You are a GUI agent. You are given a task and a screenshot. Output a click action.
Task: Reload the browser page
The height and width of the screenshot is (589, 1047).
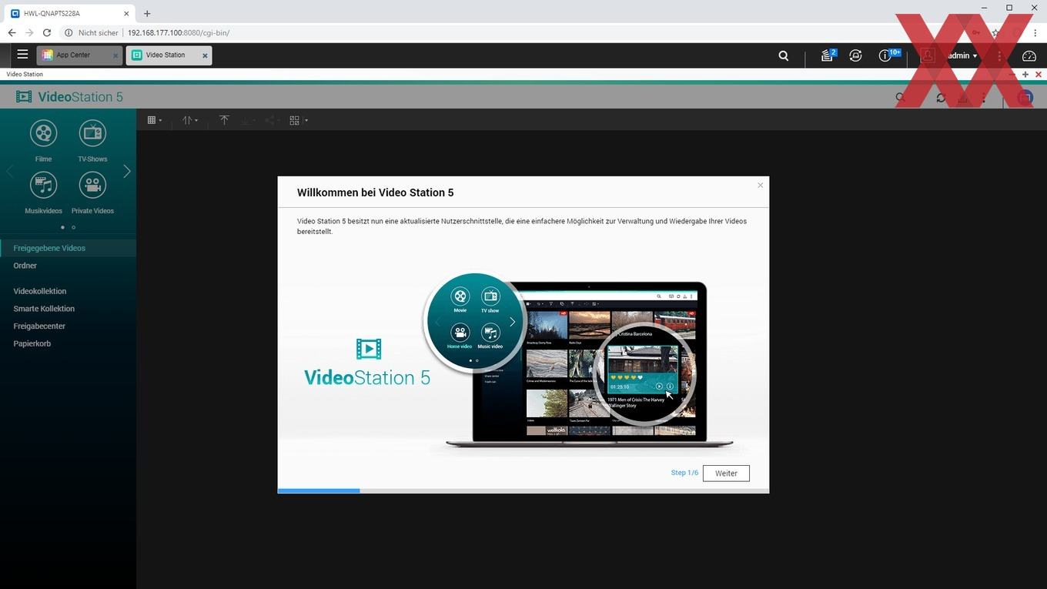coord(47,32)
